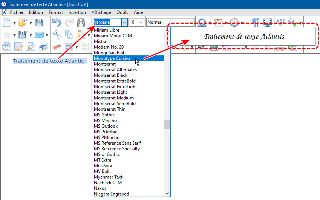Select the Myanmar Text font
This screenshot has height=200, width=320.
click(129, 177)
